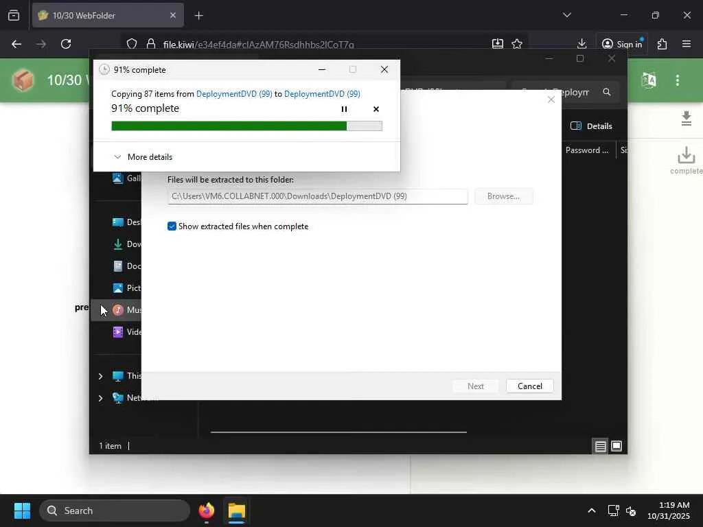Click the download-all icon on the page

point(686,119)
